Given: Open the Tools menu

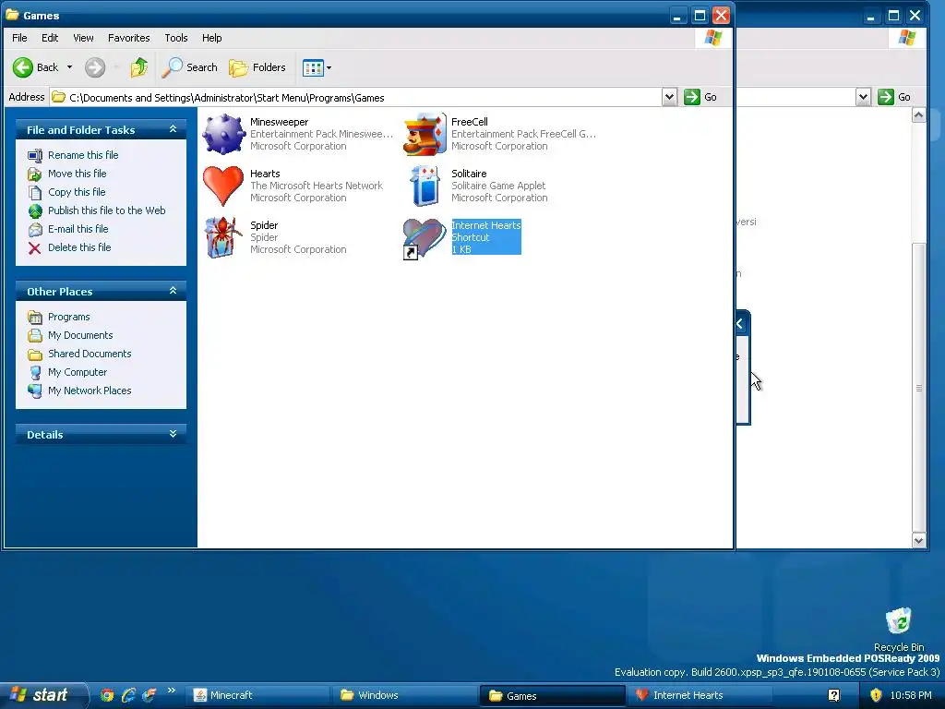Looking at the screenshot, I should point(176,38).
